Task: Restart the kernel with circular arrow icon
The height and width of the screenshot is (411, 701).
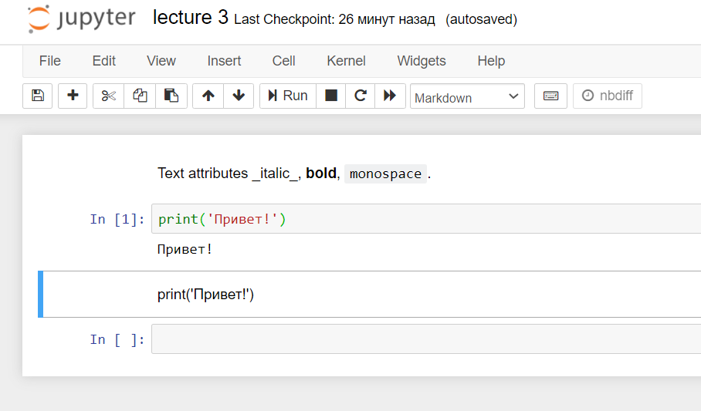Action: tap(360, 96)
